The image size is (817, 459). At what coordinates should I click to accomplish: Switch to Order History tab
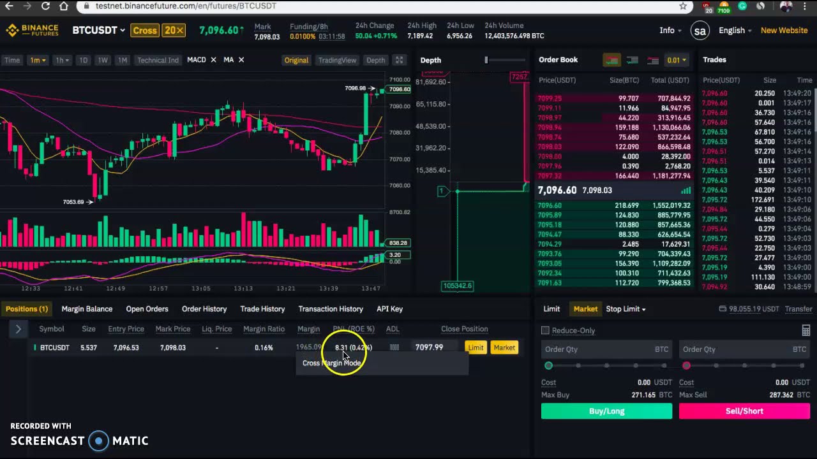(204, 309)
